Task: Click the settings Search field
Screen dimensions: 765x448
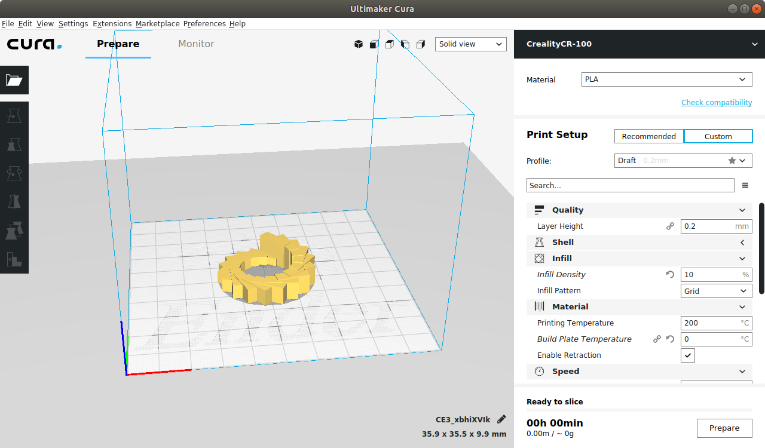Action: (630, 185)
